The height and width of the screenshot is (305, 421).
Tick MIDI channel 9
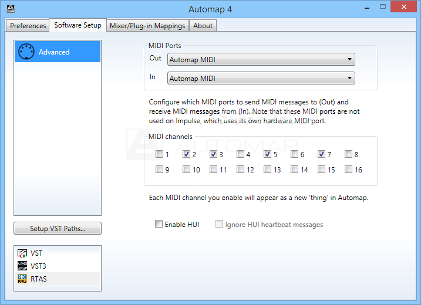coord(159,170)
